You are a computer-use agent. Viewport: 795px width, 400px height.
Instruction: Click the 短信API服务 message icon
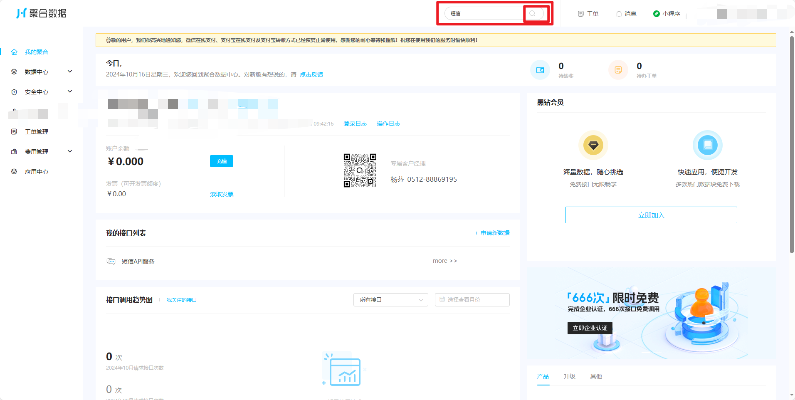[111, 261]
